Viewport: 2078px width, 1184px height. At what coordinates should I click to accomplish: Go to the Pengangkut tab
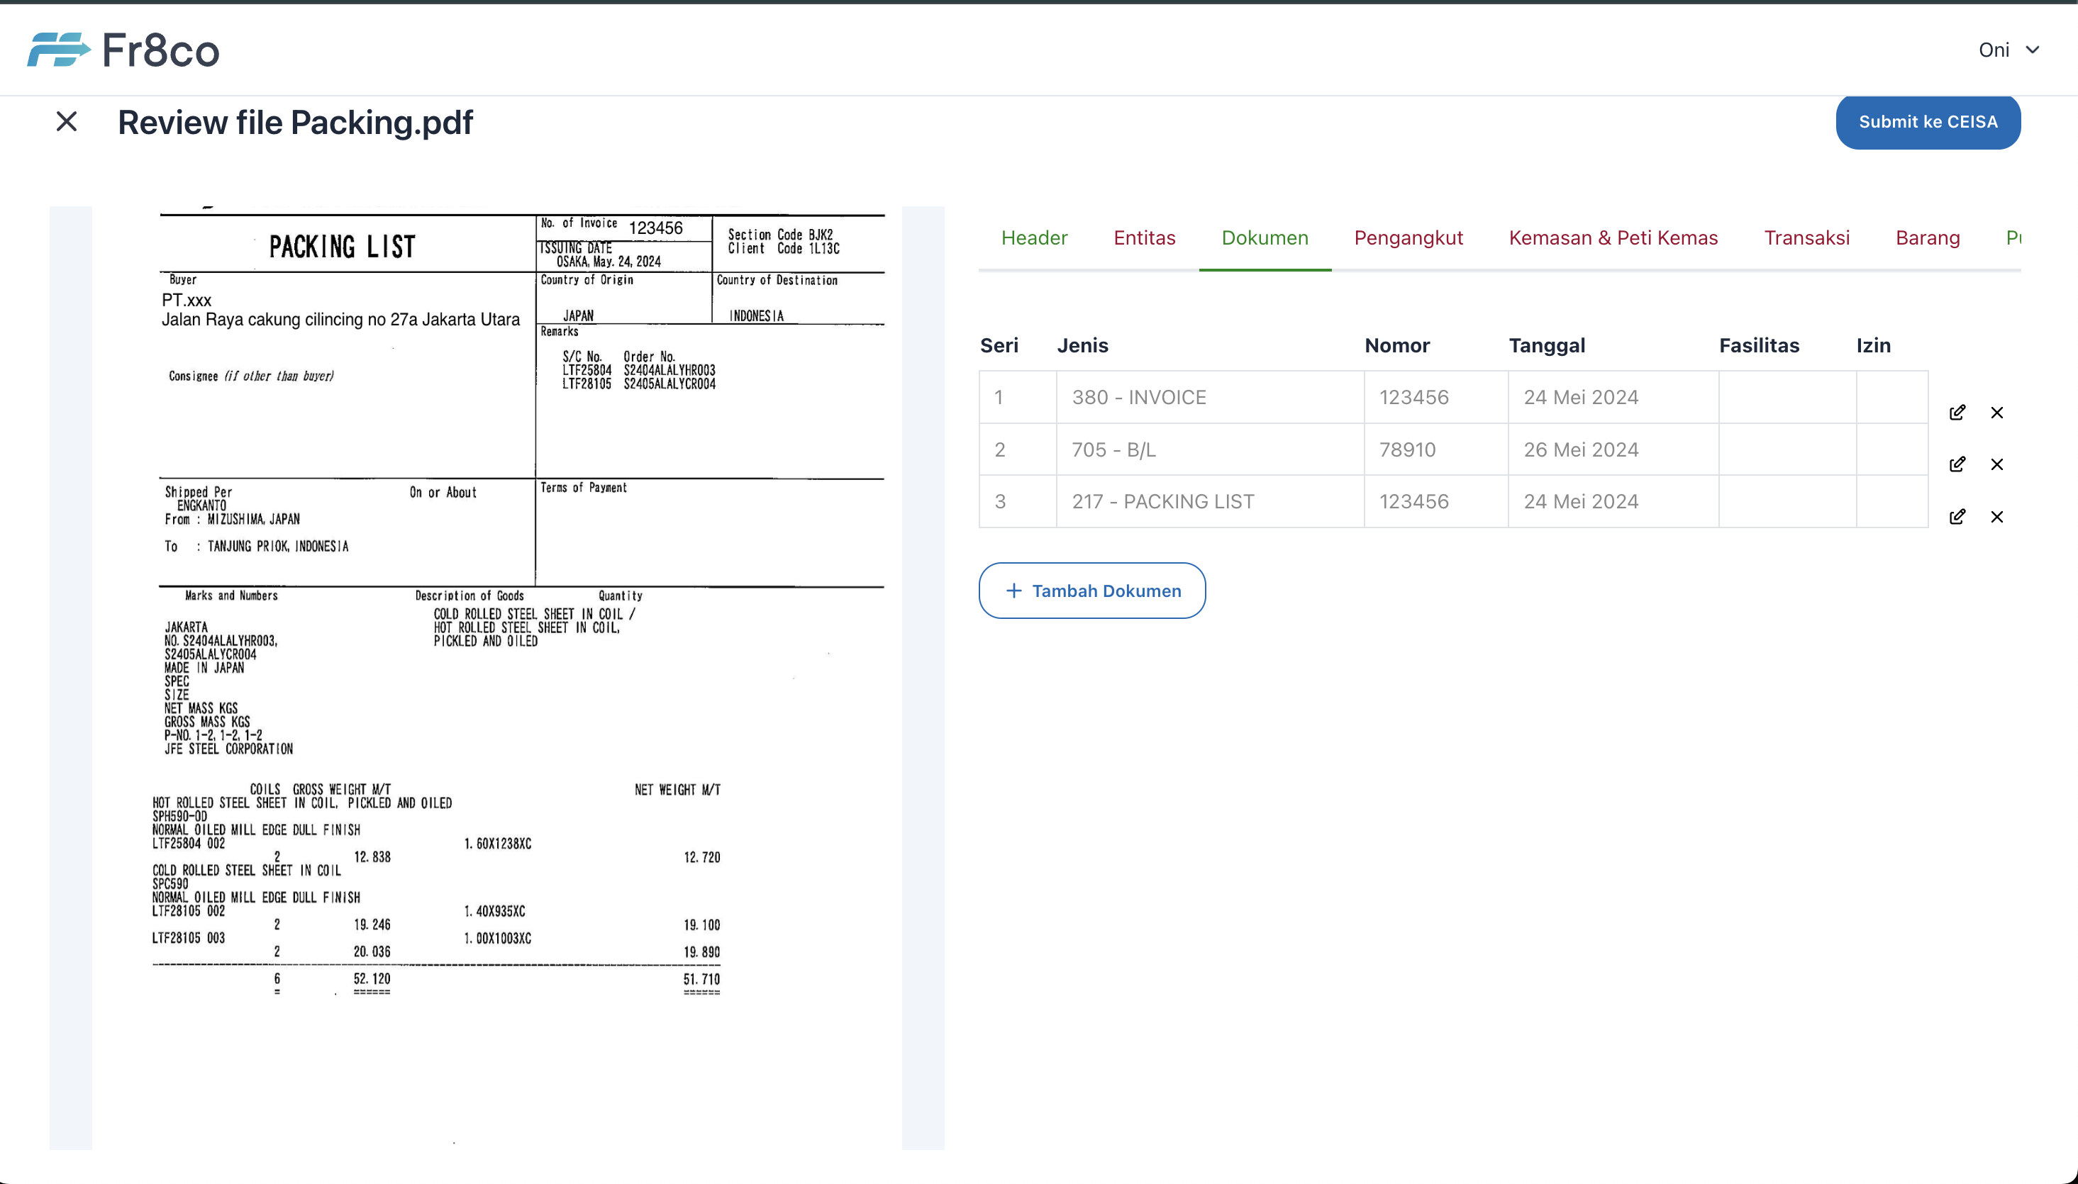click(x=1408, y=238)
